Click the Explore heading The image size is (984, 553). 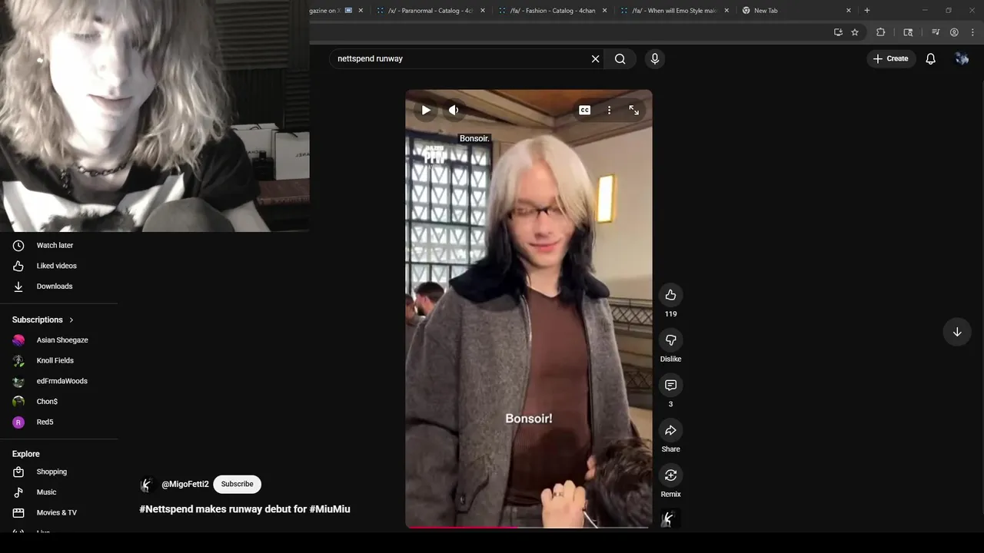point(26,454)
